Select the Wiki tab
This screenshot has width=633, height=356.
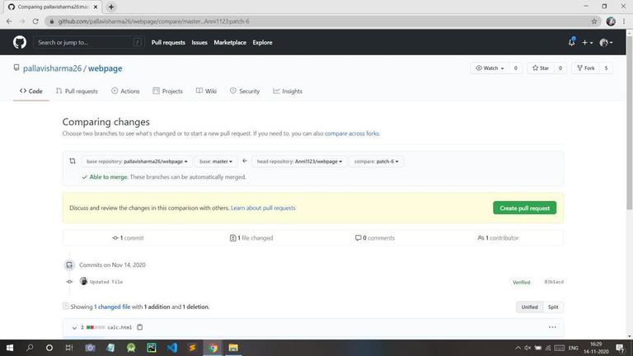point(206,91)
